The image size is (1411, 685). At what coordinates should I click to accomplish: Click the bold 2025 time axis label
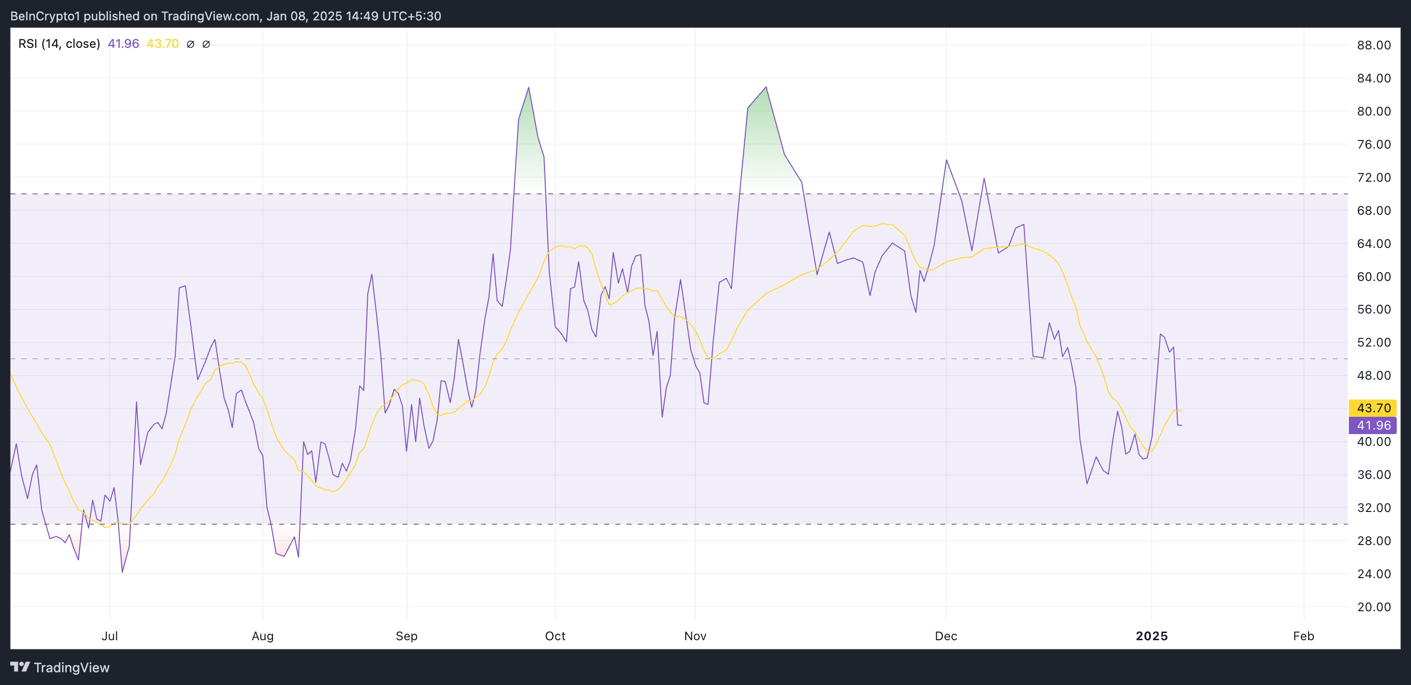pyautogui.click(x=1151, y=636)
